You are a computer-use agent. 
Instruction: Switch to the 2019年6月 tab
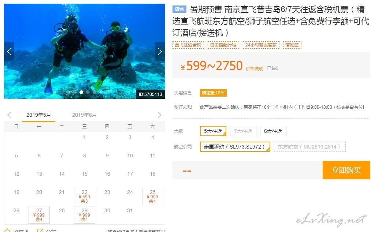coord(84,115)
